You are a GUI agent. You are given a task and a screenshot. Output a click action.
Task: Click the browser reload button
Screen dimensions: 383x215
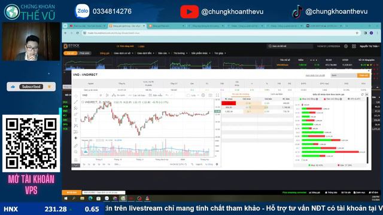point(77,33)
